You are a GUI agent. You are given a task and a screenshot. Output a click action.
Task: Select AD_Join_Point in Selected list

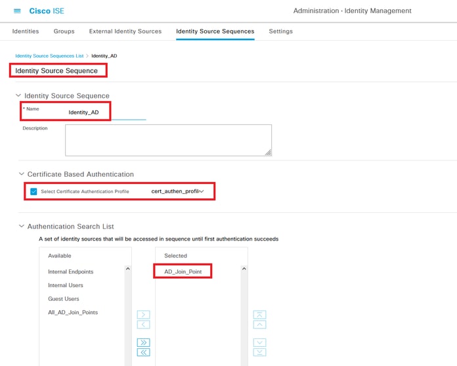click(183, 271)
